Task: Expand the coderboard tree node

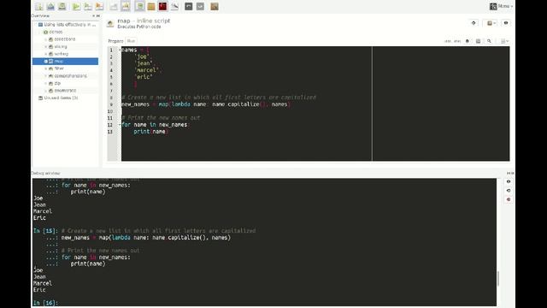Action: [x=45, y=39]
